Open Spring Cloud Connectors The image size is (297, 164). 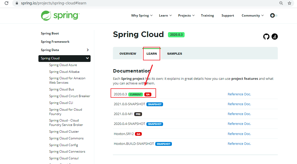click(67, 152)
